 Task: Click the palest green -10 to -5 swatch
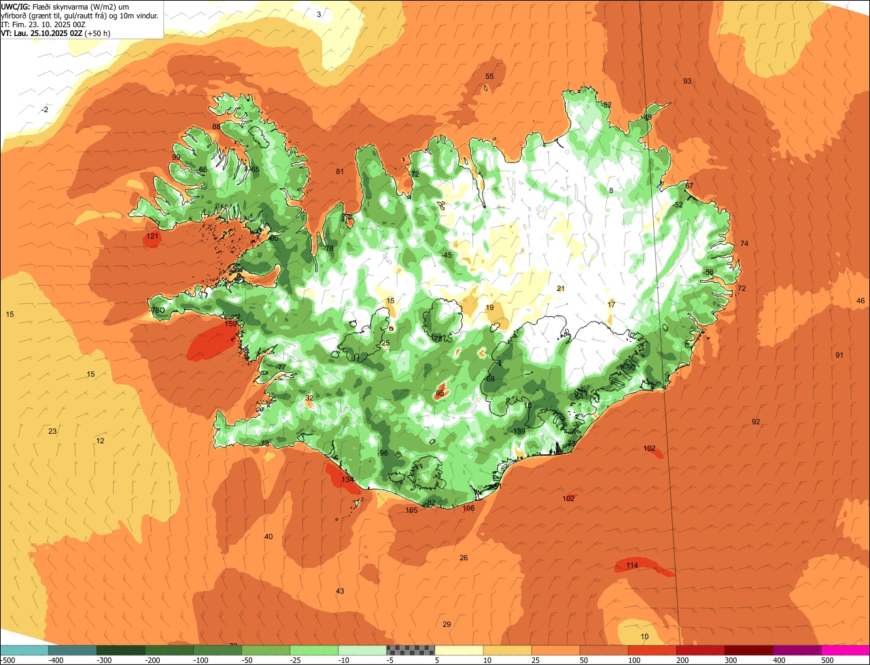pos(362,649)
